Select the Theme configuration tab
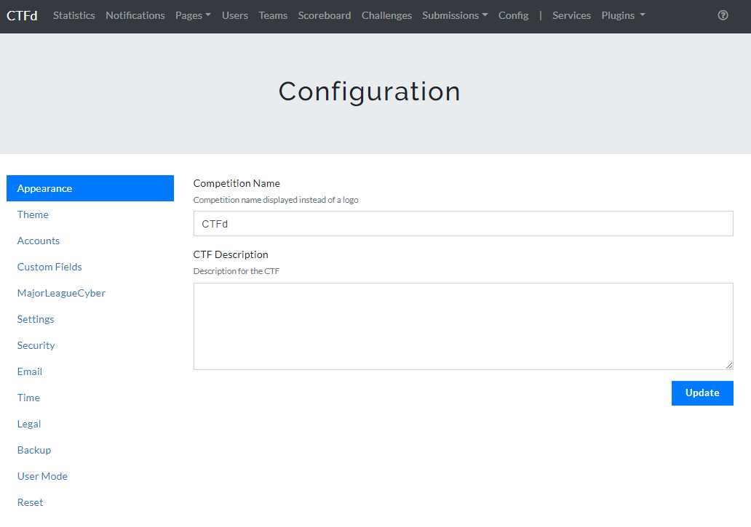 33,214
